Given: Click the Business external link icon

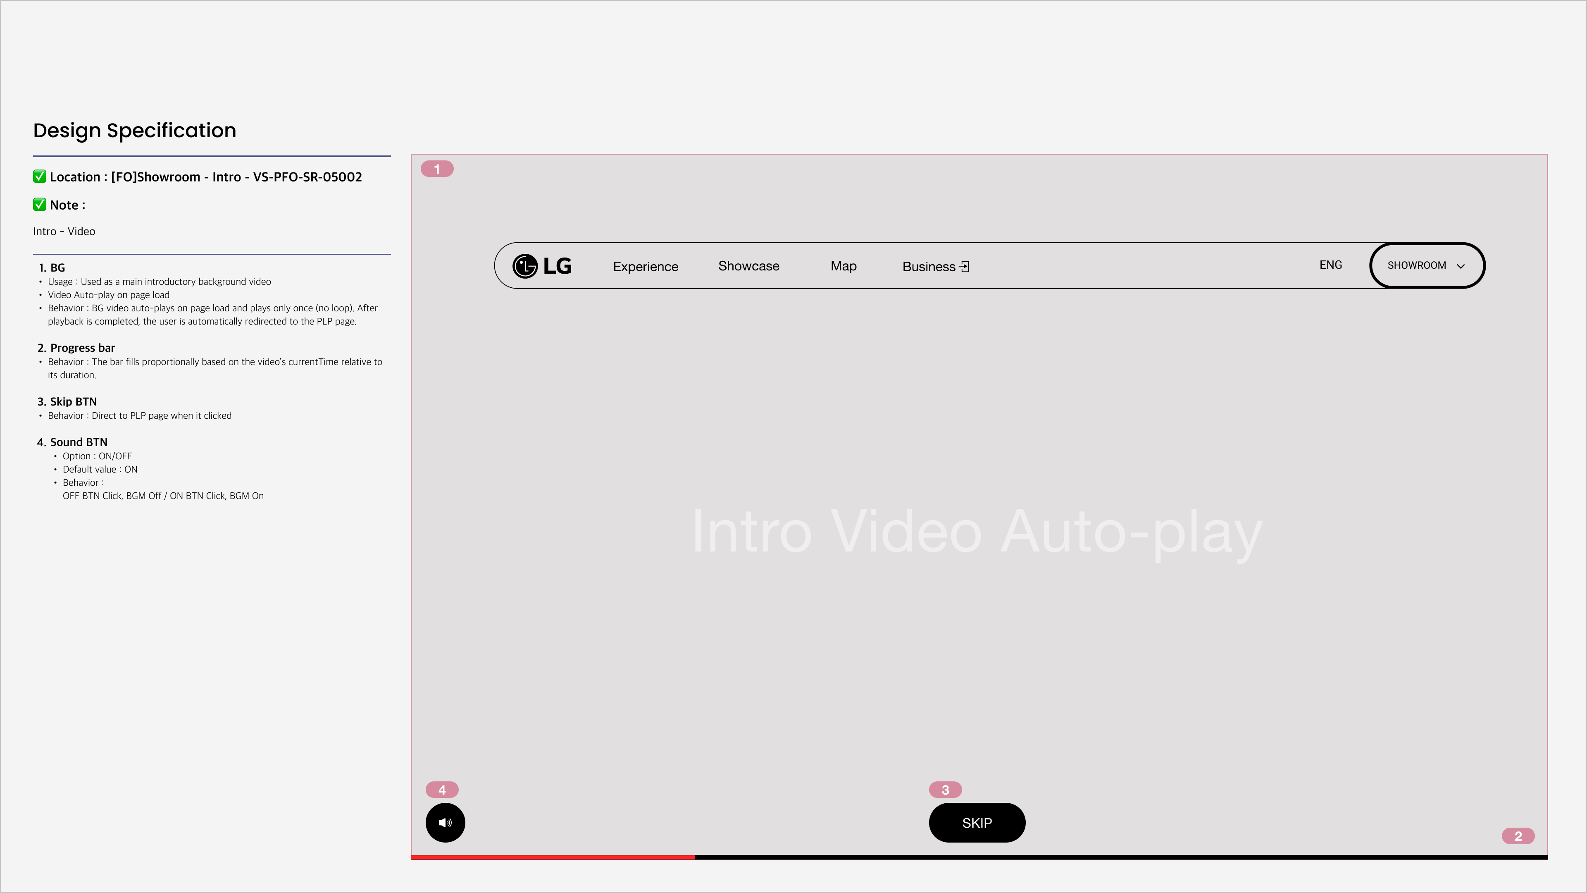Looking at the screenshot, I should click(x=965, y=267).
